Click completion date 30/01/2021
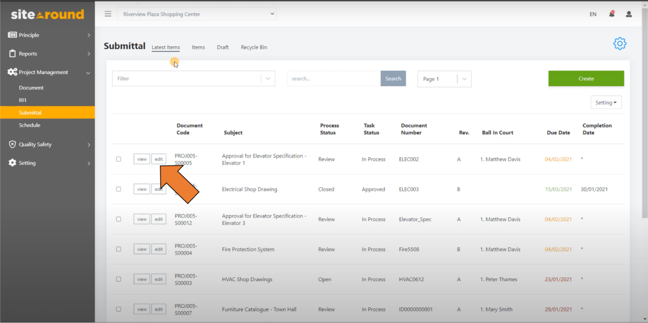The height and width of the screenshot is (323, 648). [x=594, y=189]
